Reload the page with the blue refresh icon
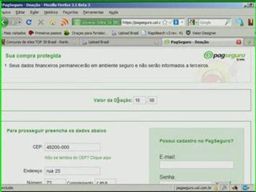The width and height of the screenshot is (256, 192). click(29, 22)
